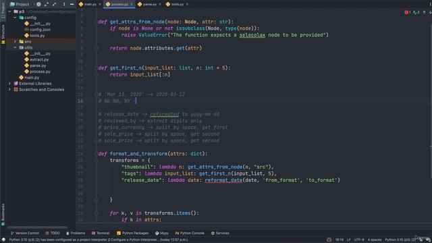This screenshot has height=243, width=432.
Task: Go to next highlighted error arrow
Action: tap(430, 12)
